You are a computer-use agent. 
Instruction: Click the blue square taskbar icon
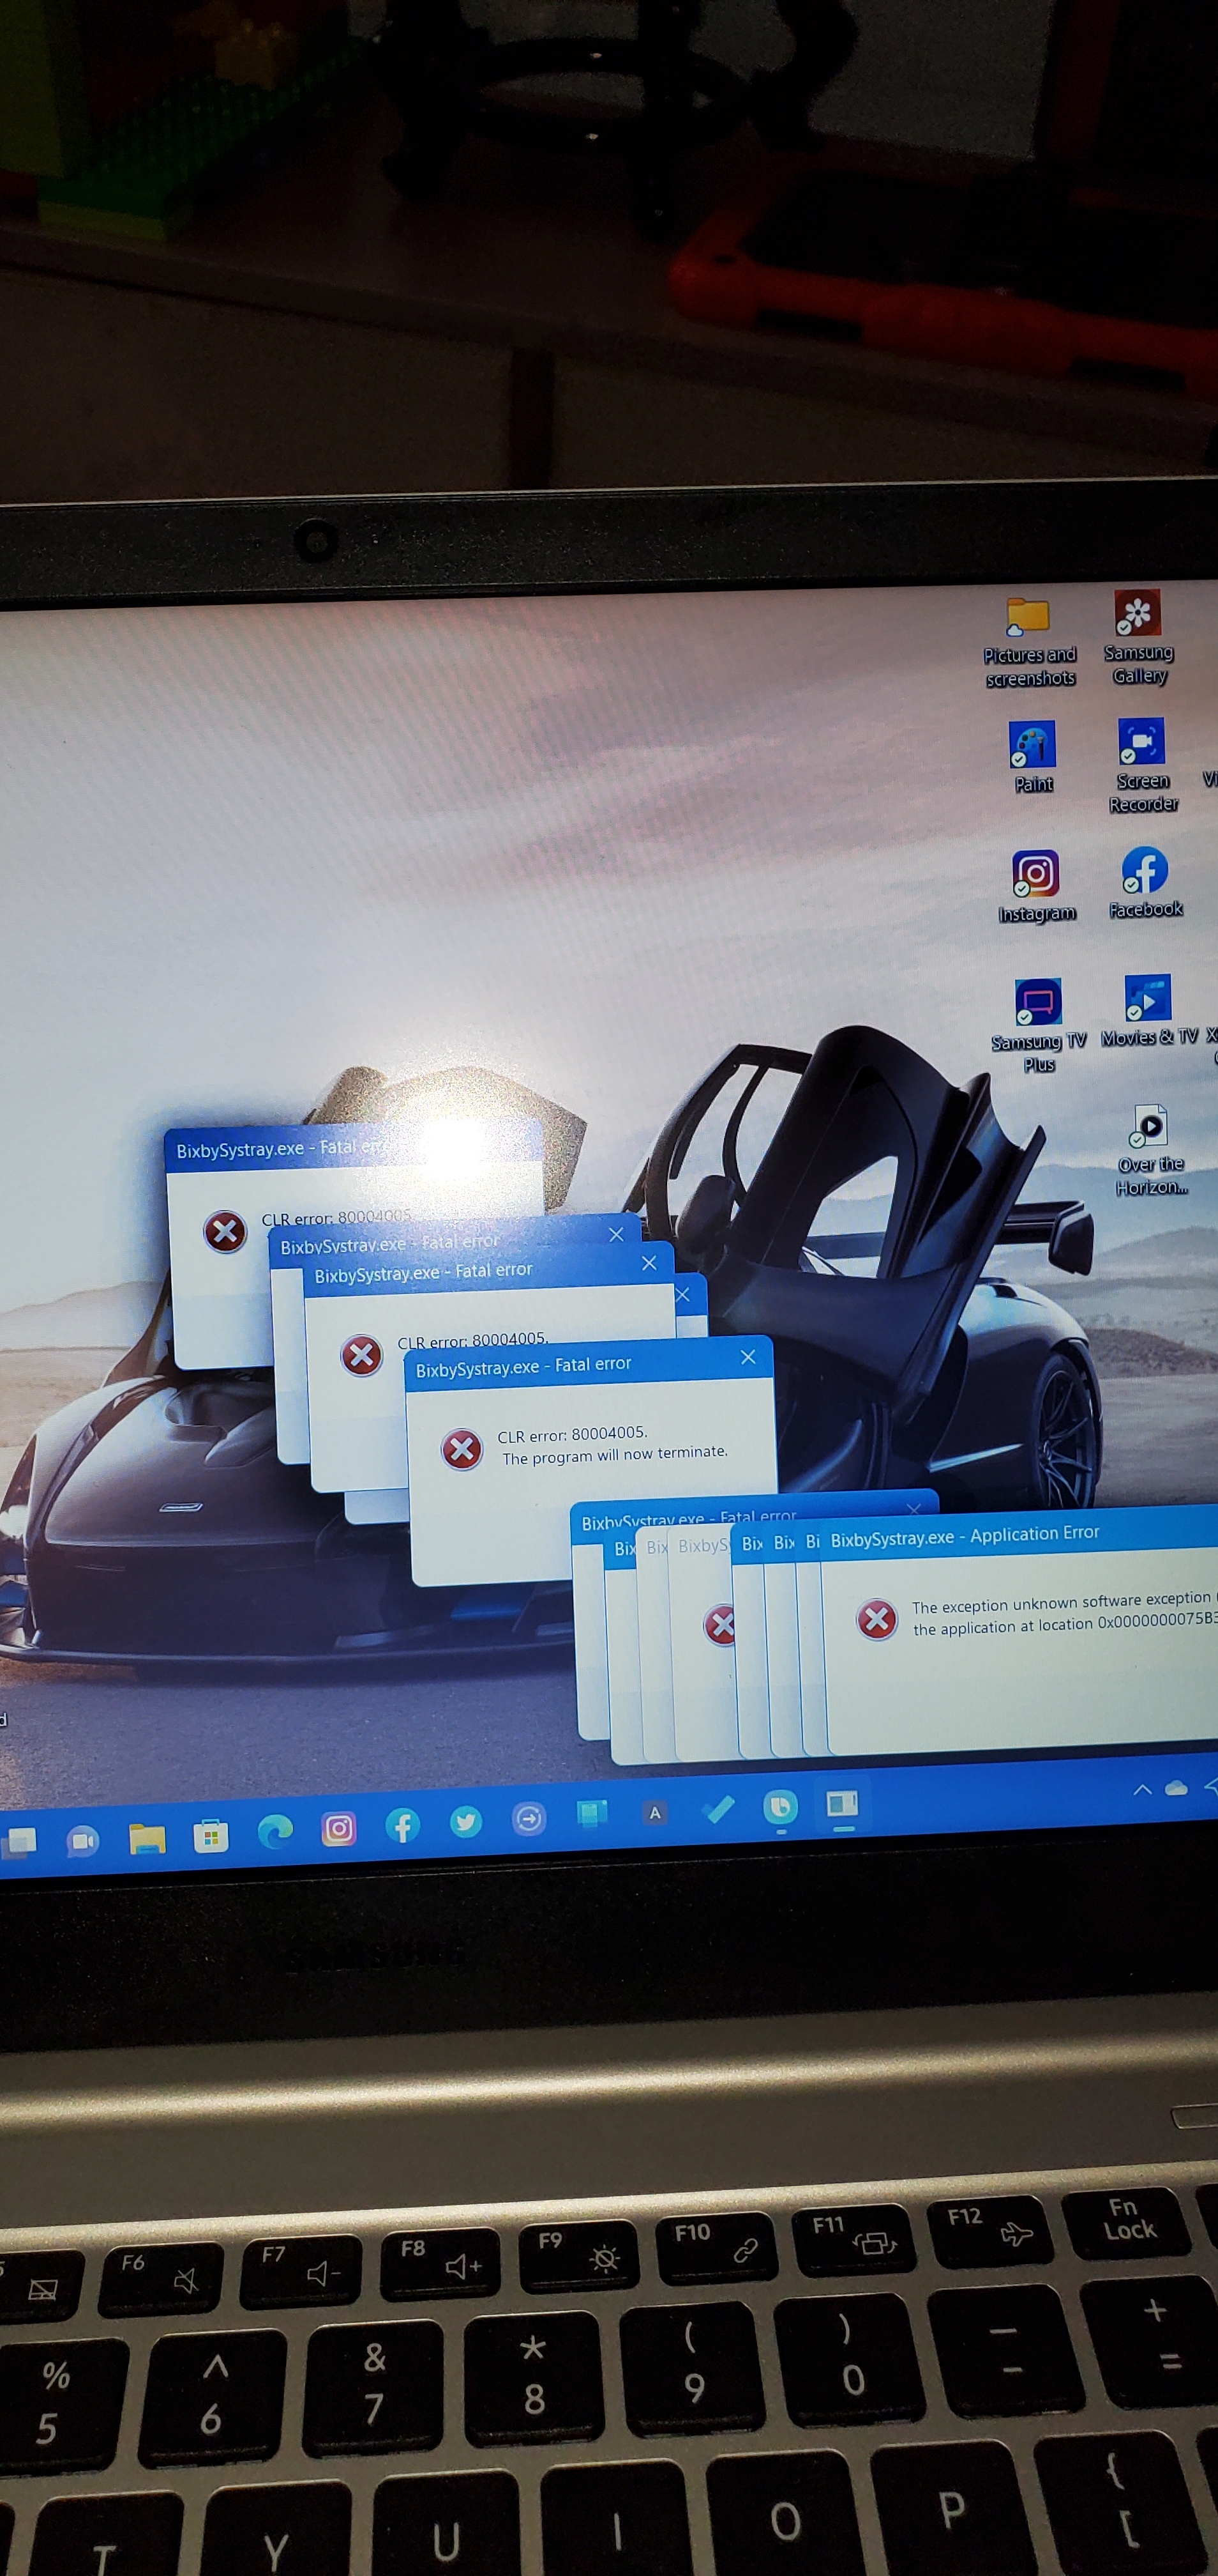coord(592,1814)
